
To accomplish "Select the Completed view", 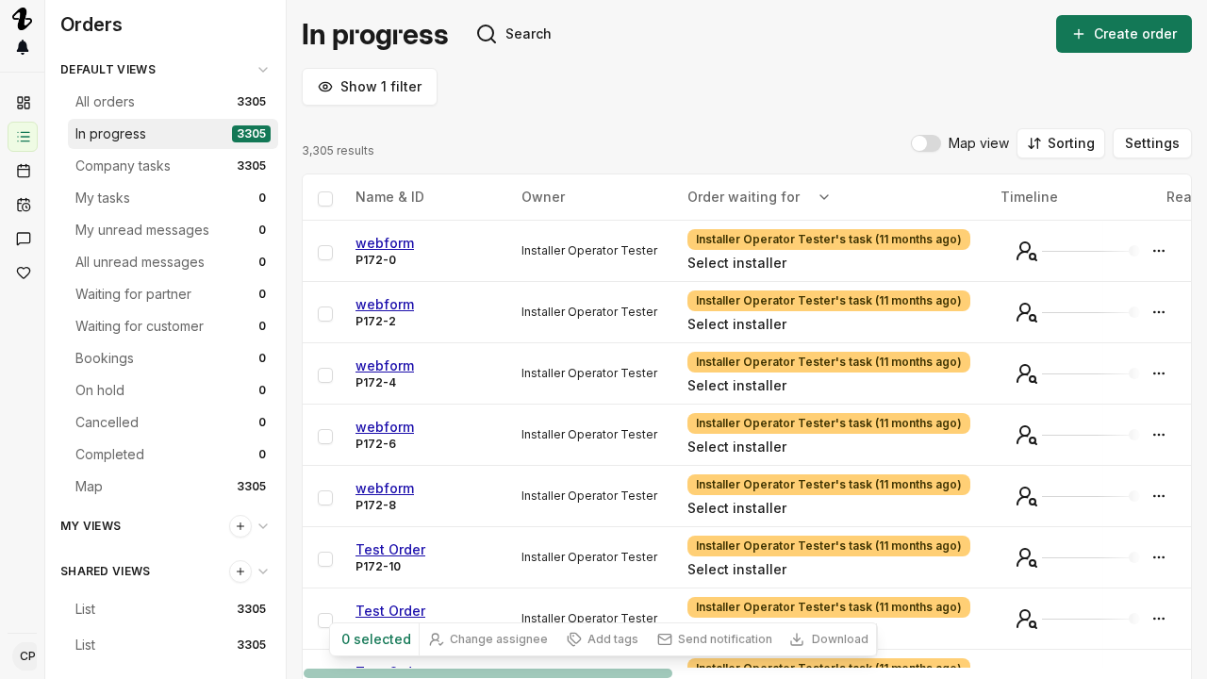I will click(173, 455).
